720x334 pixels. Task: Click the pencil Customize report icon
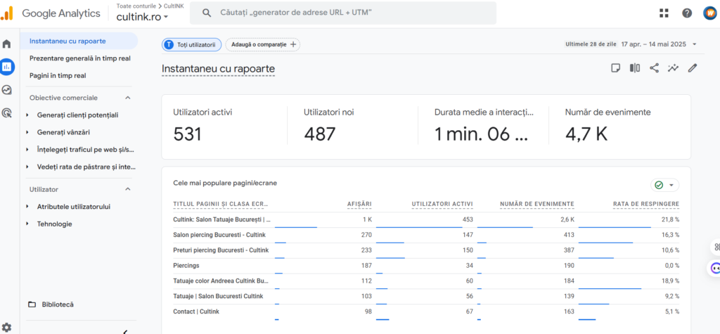693,68
